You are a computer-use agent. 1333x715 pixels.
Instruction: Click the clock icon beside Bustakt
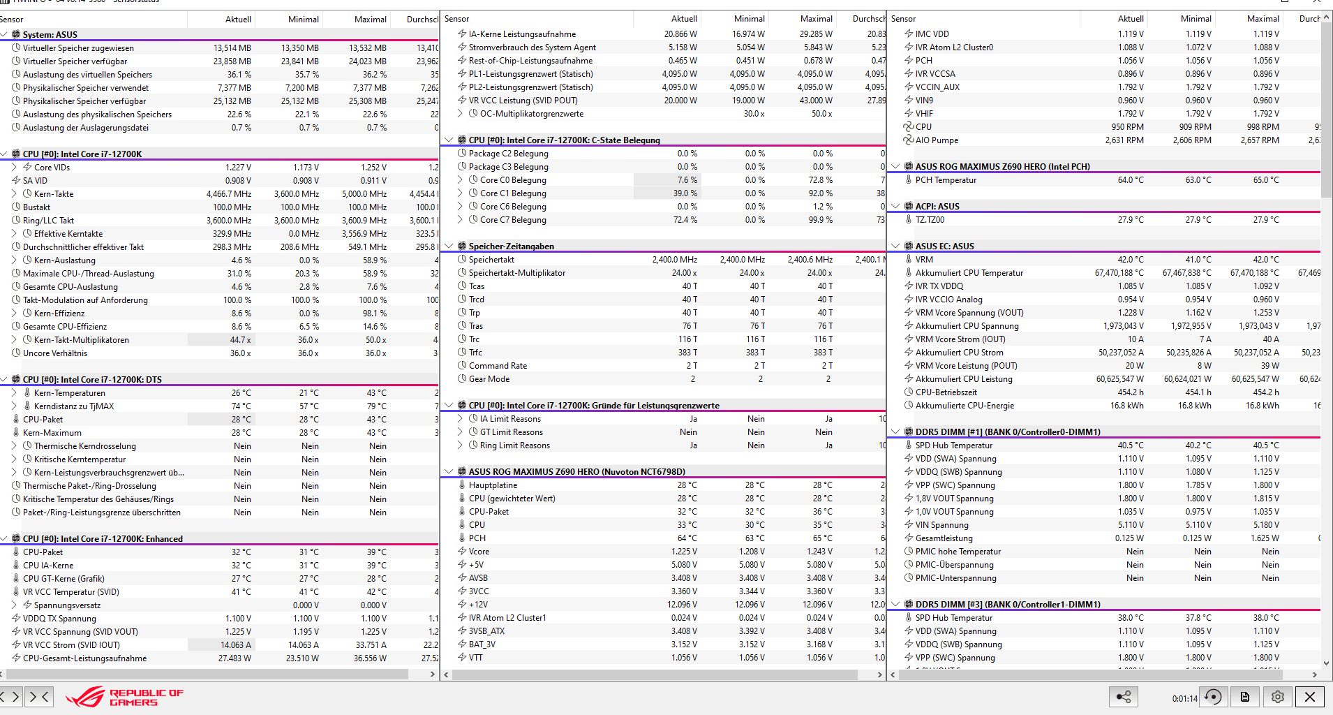click(x=16, y=207)
